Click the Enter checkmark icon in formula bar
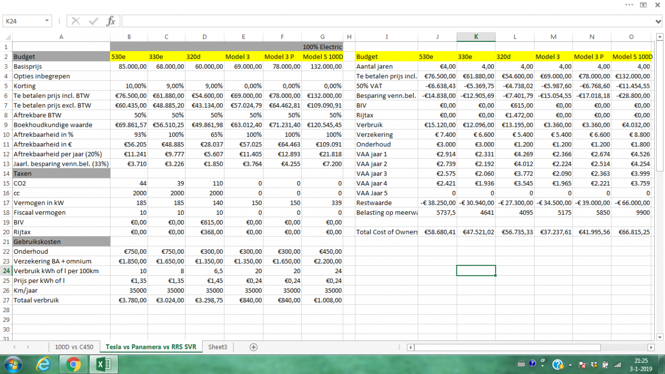Screen dimensions: 665x374 [93, 21]
